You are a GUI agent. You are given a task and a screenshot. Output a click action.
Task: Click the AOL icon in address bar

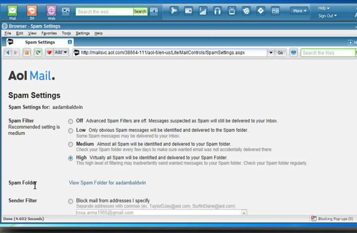(77, 53)
